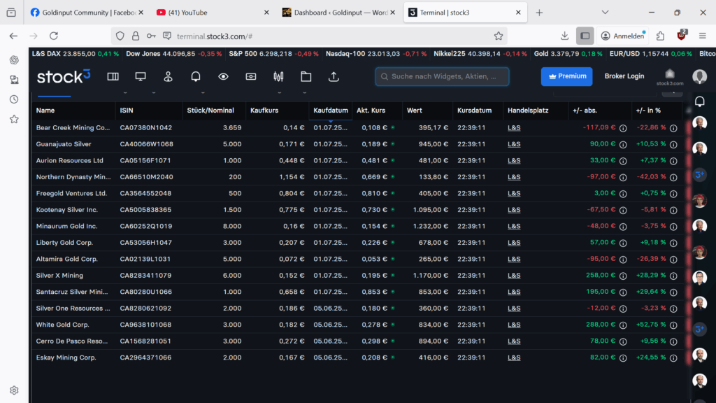The width and height of the screenshot is (716, 403).
Task: Toggle the browser sidebar button
Action: coord(585,36)
